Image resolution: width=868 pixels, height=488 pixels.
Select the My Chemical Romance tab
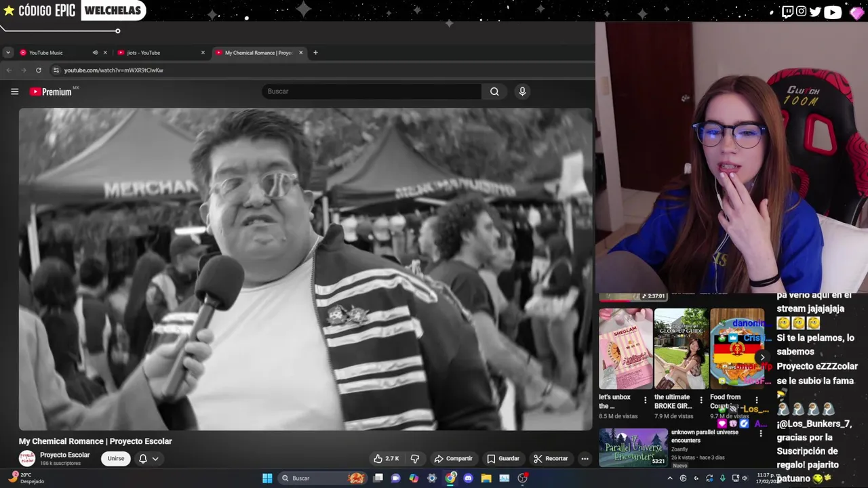pos(258,52)
